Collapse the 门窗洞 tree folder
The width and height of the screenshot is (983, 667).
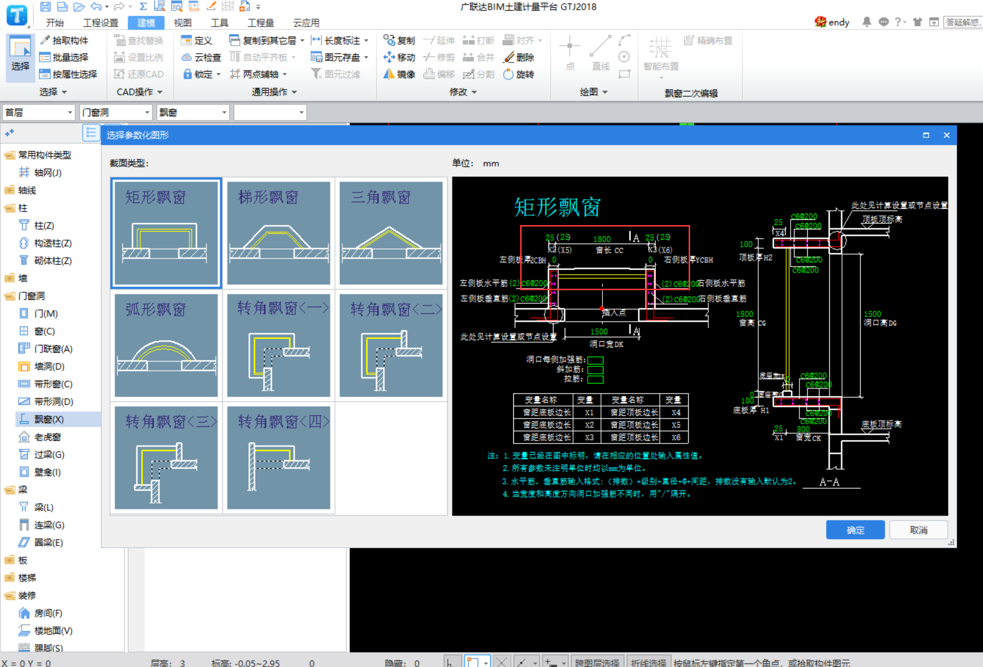(x=9, y=296)
